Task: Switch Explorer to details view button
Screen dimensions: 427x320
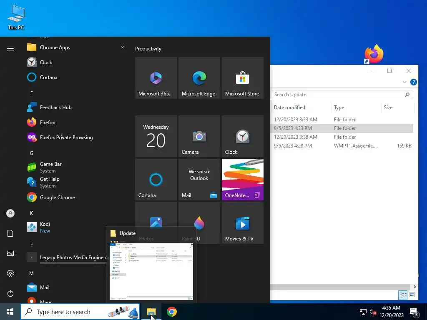Action: [x=403, y=295]
